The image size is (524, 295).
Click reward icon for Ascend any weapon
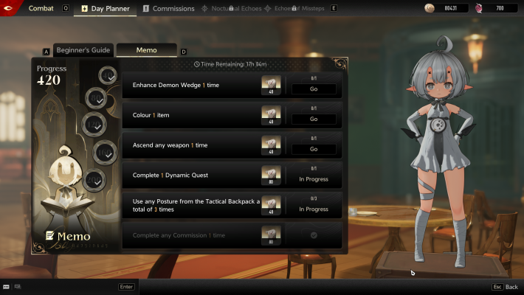271,145
